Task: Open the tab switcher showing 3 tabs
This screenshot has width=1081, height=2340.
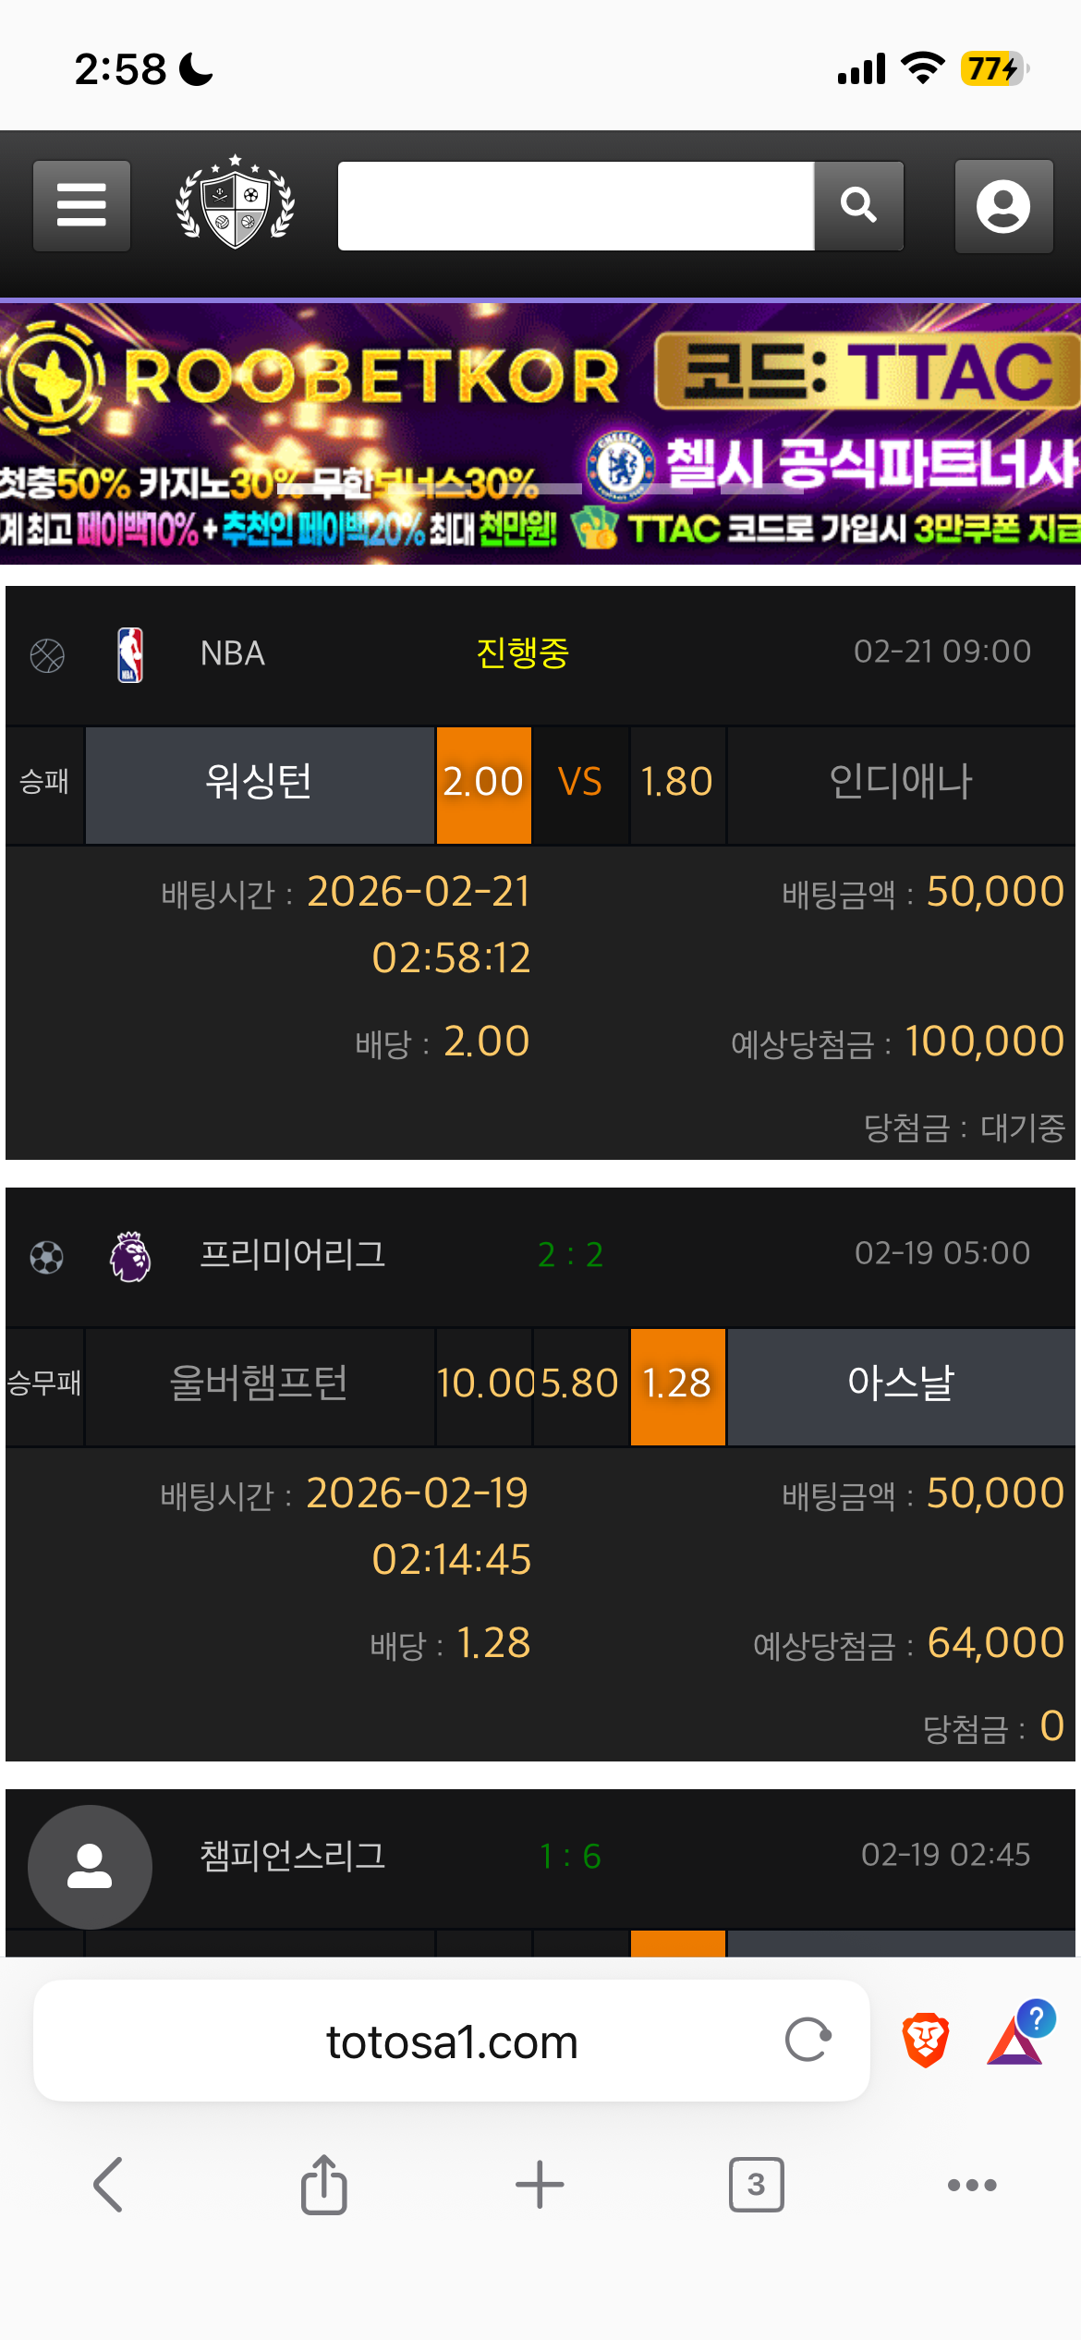Action: 756,2185
